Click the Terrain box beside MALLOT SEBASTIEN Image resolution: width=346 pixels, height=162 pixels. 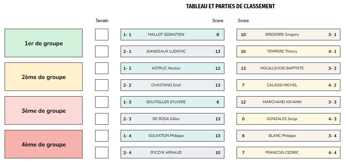click(x=101, y=34)
